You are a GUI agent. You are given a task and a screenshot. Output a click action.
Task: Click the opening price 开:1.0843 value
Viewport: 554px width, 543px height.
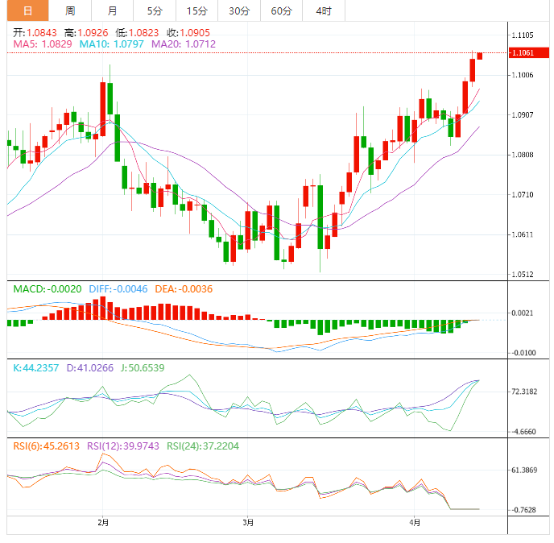(35, 33)
